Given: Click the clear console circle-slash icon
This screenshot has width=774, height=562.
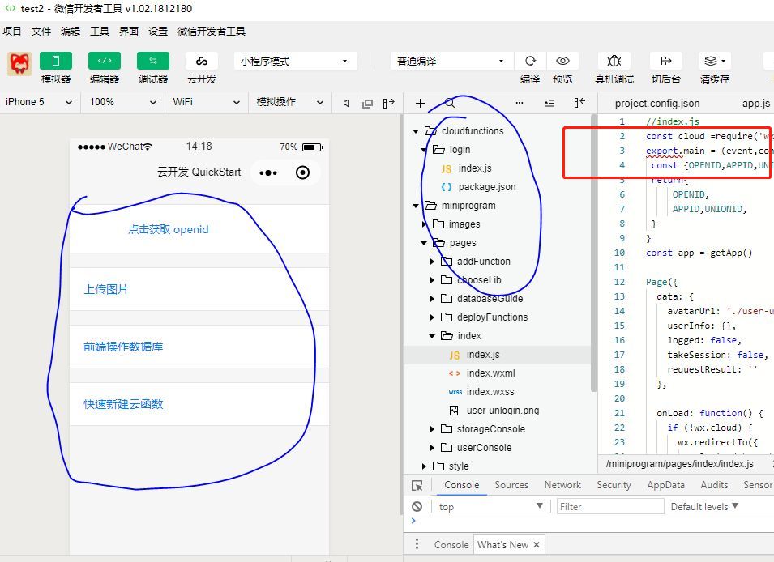Looking at the screenshot, I should click(x=417, y=507).
